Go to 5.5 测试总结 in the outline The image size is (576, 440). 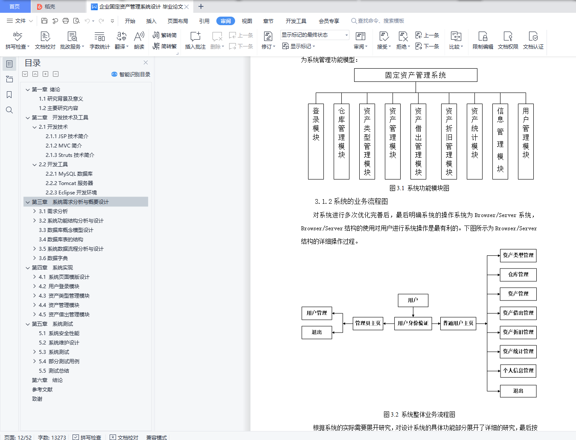pyautogui.click(x=54, y=371)
